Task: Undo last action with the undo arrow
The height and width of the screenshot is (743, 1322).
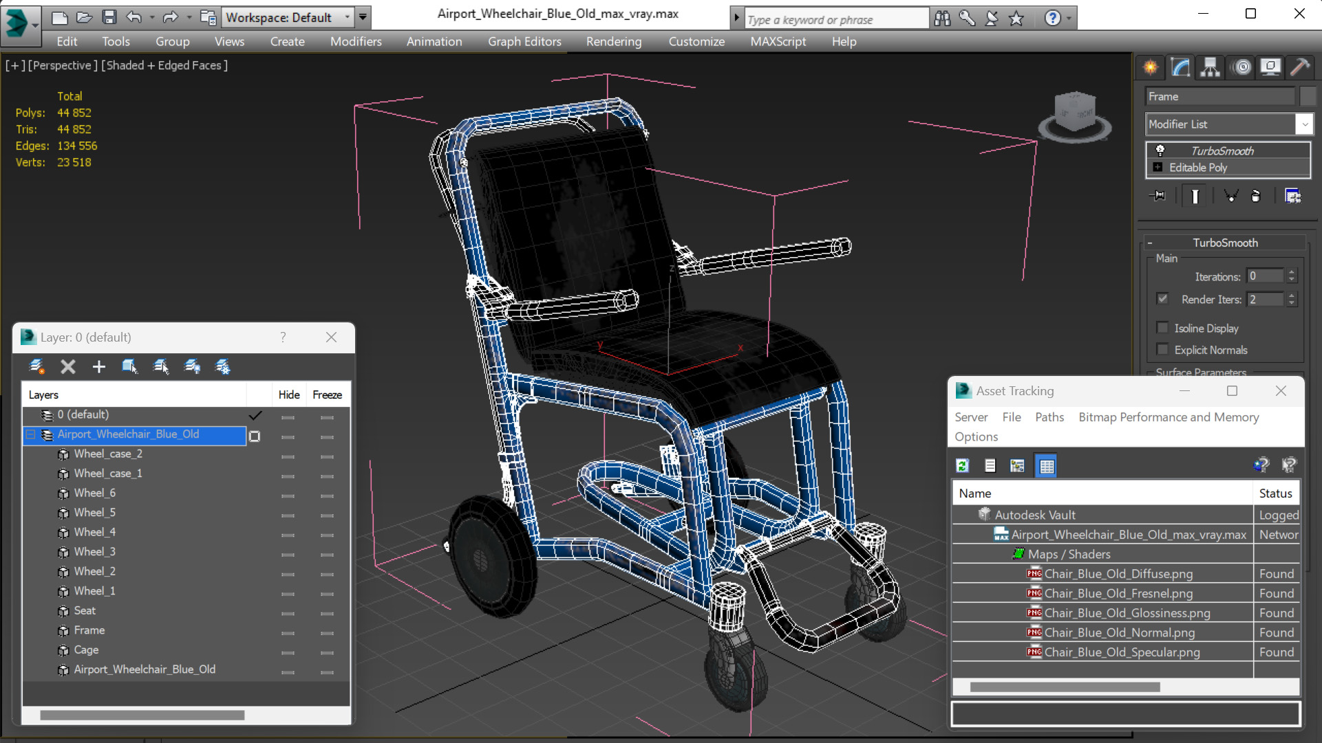Action: (134, 17)
